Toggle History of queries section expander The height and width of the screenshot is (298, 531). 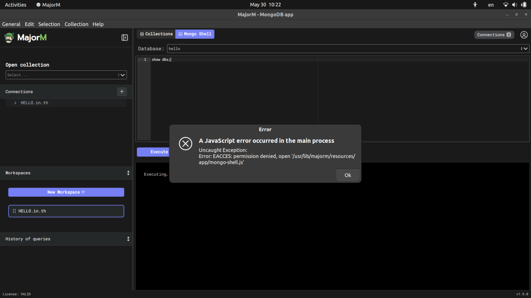coord(128,239)
